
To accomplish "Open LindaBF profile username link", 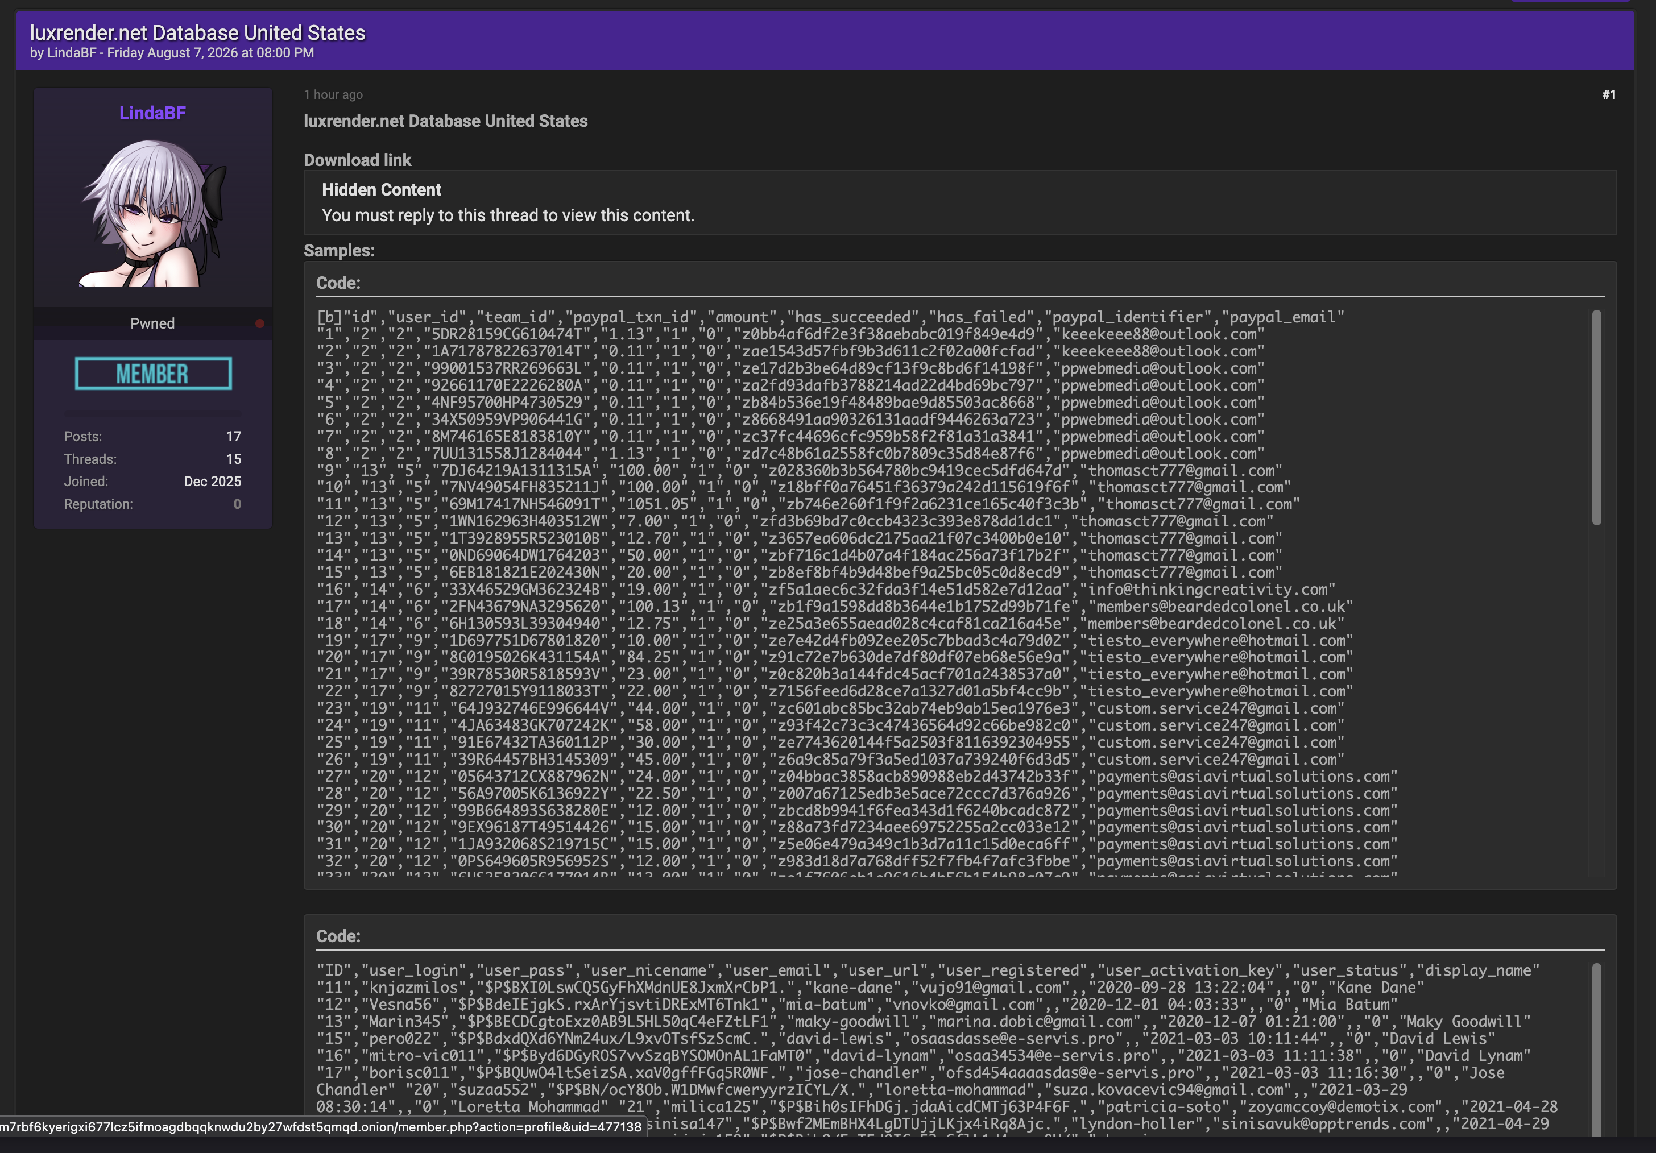I will (x=152, y=113).
